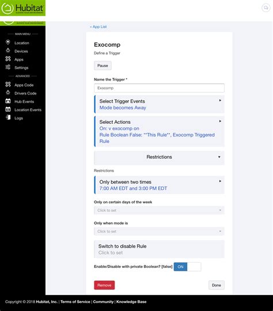
Task: Click the Pause button
Action: (x=103, y=66)
